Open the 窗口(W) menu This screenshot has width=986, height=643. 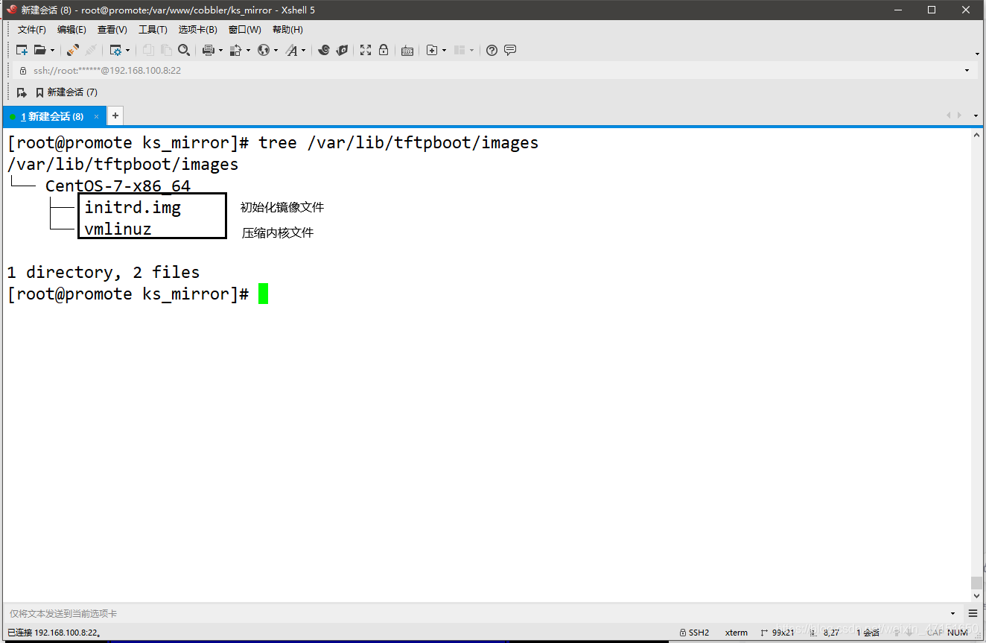tap(245, 30)
